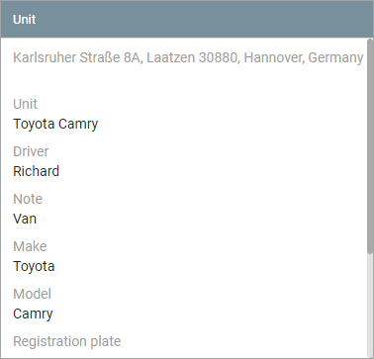Click Laatzen in the address line
The width and height of the screenshot is (374, 359).
pos(170,57)
